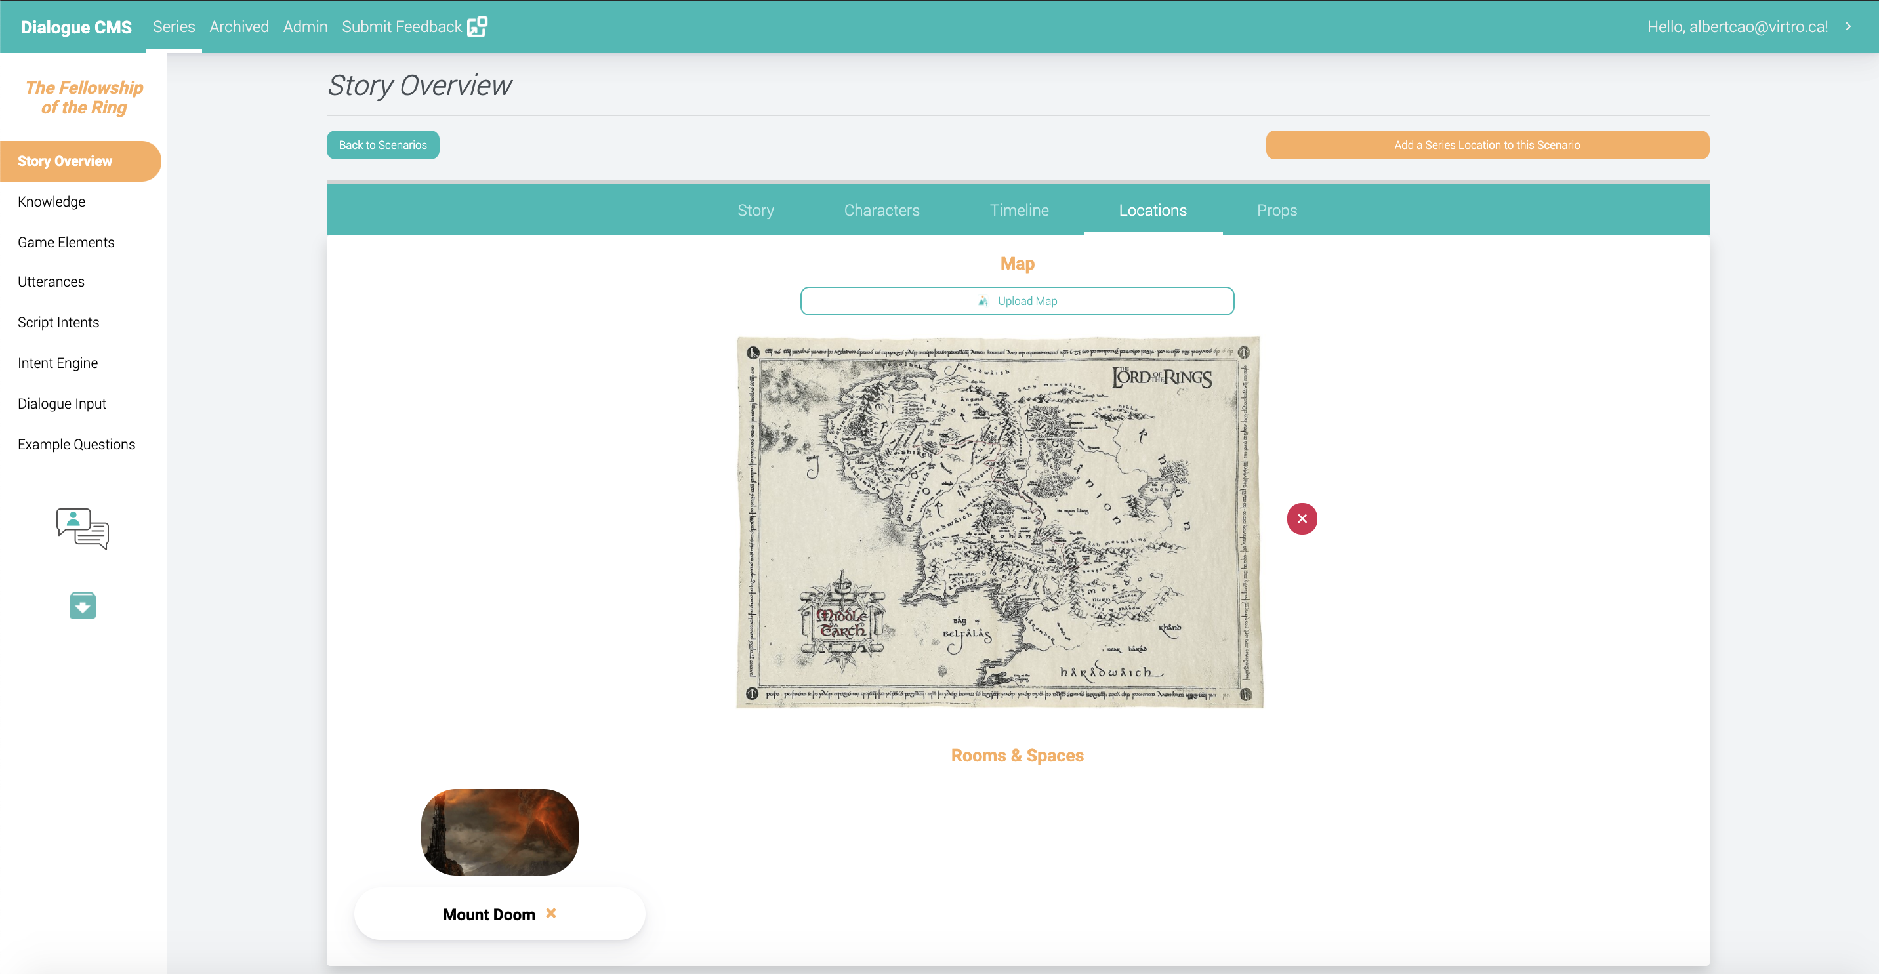
Task: Open Game Elements sidebar item
Action: click(66, 242)
